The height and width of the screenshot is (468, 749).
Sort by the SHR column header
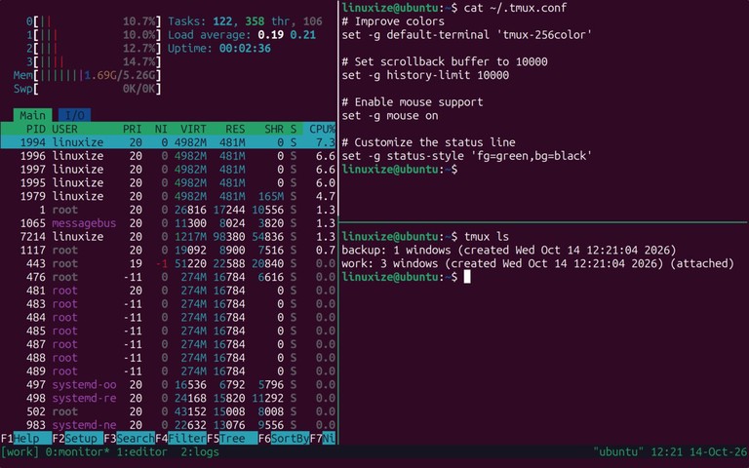(274, 129)
